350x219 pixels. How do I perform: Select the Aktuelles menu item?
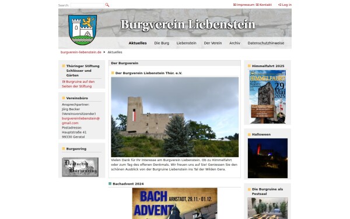coord(138,43)
